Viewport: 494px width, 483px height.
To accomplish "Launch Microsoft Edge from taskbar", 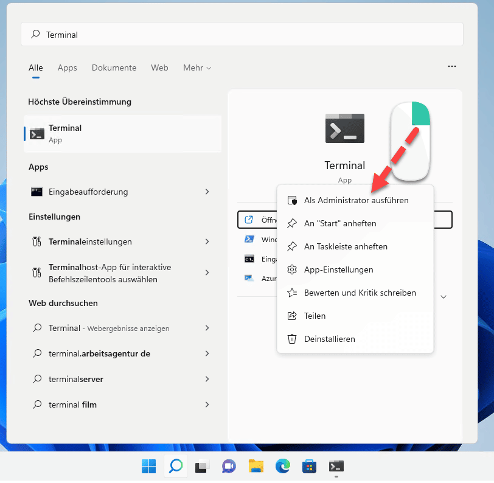I will click(283, 467).
